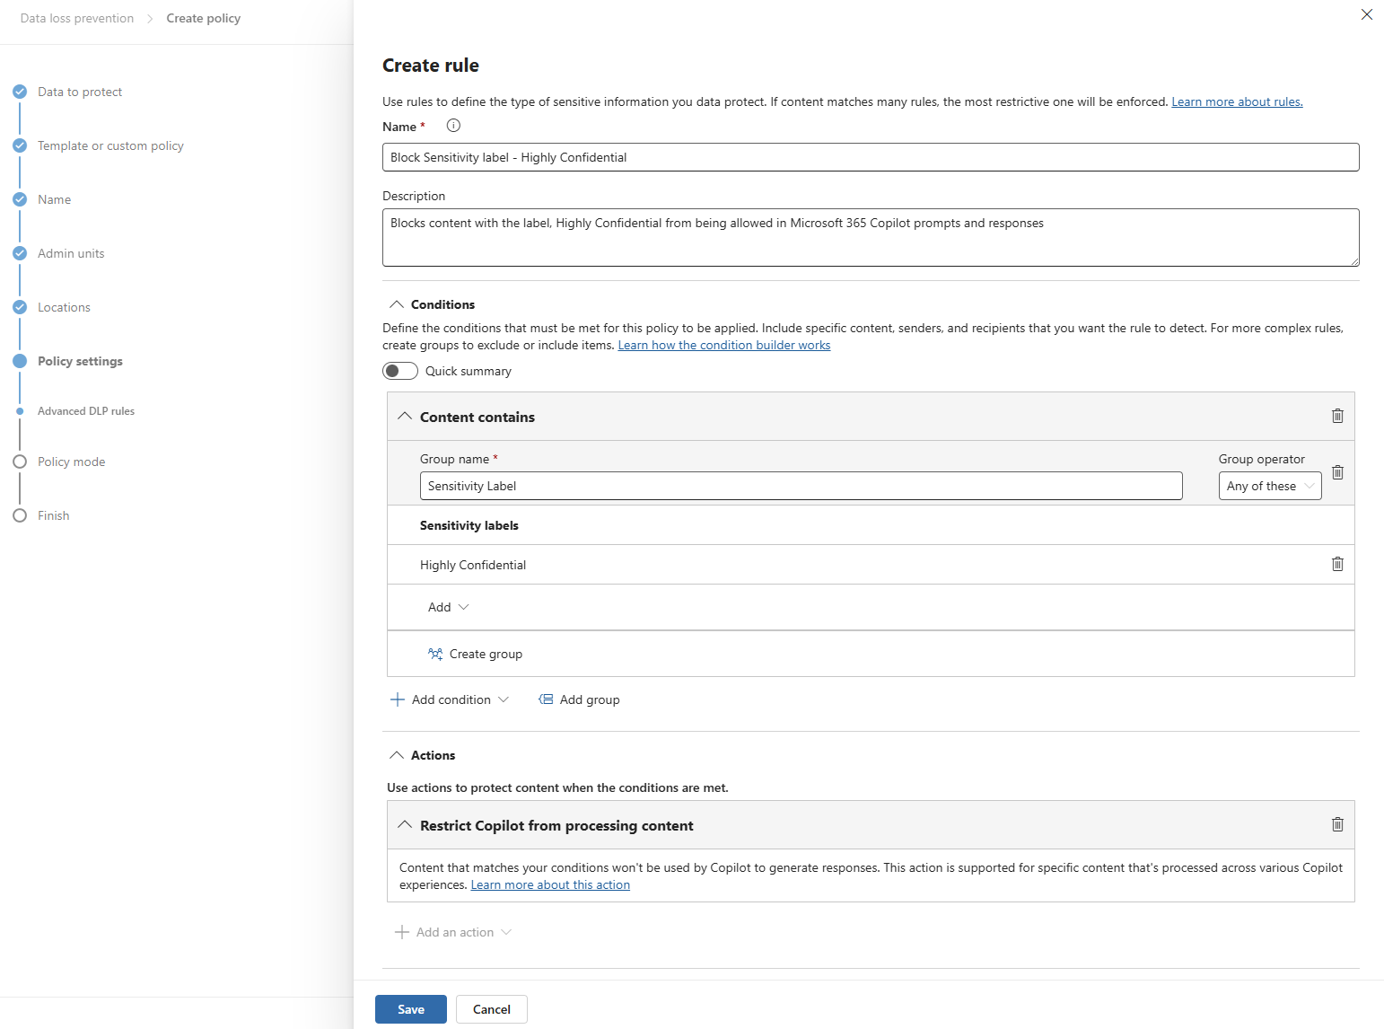The height and width of the screenshot is (1029, 1384).
Task: Go to the Locations step
Action: pyautogui.click(x=64, y=307)
